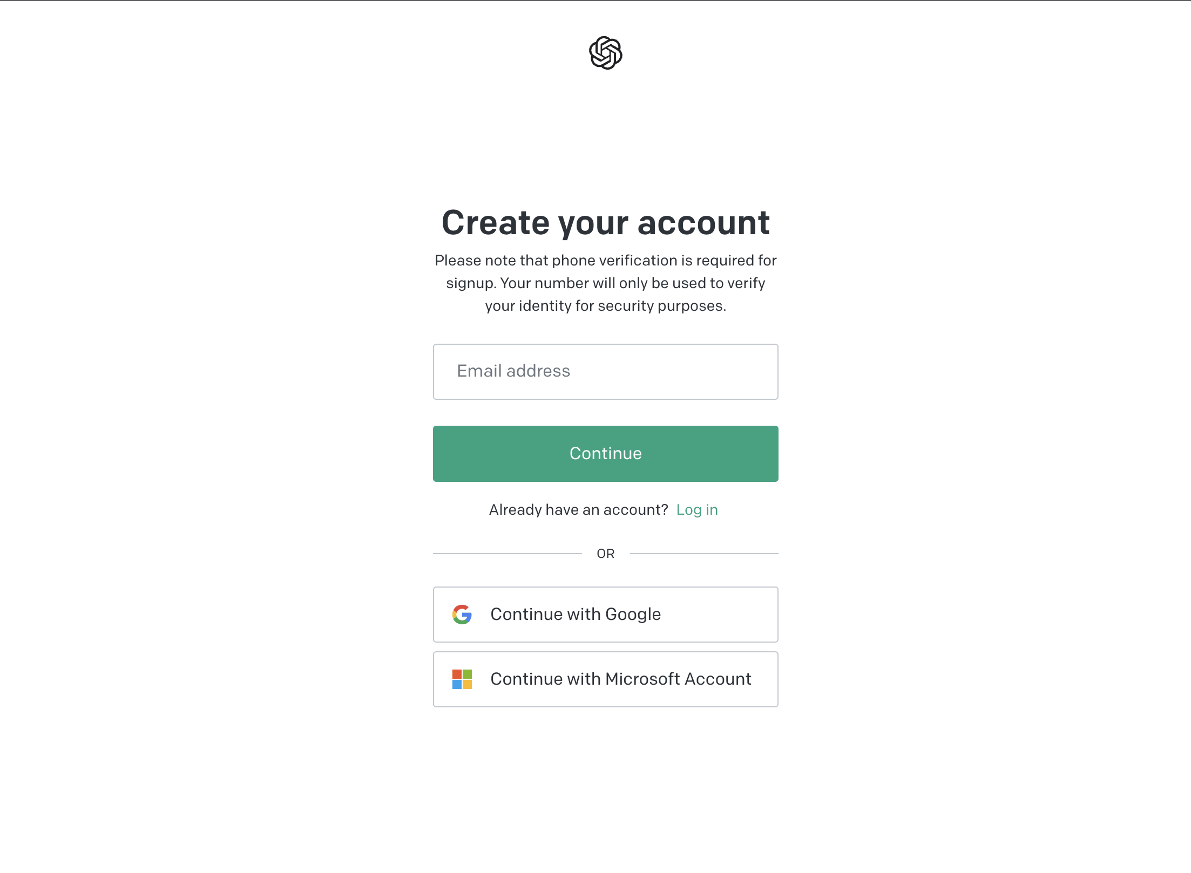Click the phone verification notice text
Screen dimensions: 1191x873
[x=605, y=283]
